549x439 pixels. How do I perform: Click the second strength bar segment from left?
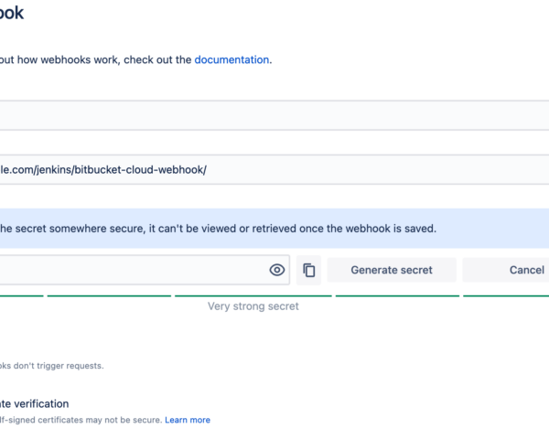click(109, 295)
